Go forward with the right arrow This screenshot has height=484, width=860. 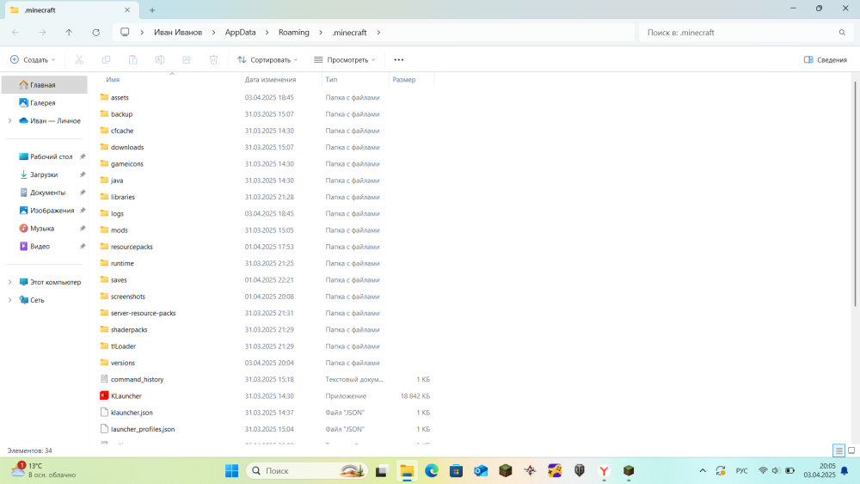point(42,33)
